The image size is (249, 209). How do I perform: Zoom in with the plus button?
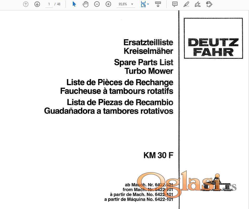click(108, 4)
